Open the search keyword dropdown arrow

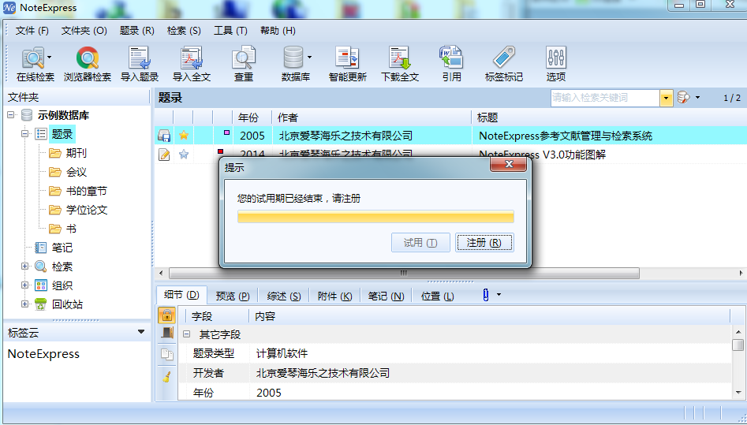click(666, 98)
